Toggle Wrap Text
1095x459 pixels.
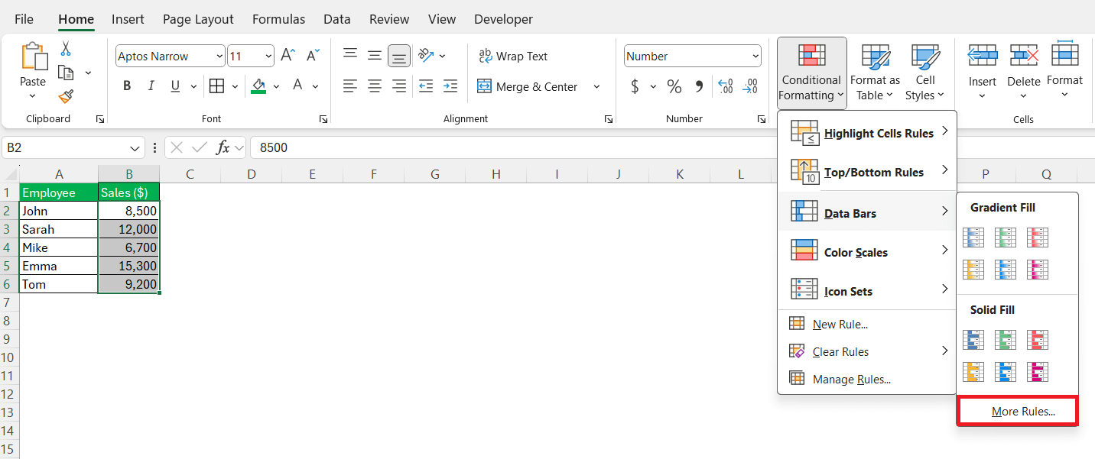point(513,56)
